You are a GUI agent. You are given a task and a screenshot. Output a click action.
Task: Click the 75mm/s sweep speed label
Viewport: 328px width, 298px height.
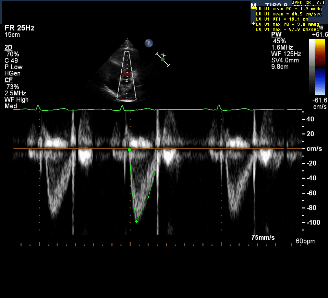(x=263, y=237)
